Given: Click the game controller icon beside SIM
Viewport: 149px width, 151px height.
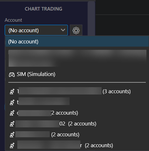Looking at the screenshot, I should pos(12,75).
